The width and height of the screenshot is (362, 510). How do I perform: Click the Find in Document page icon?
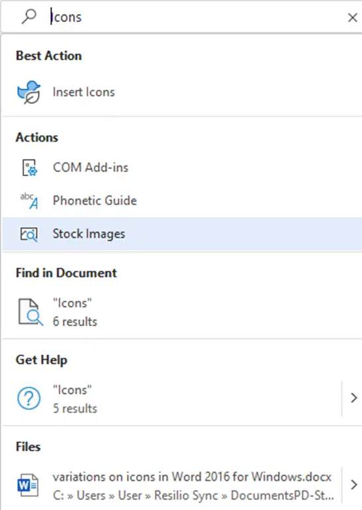coord(30,312)
